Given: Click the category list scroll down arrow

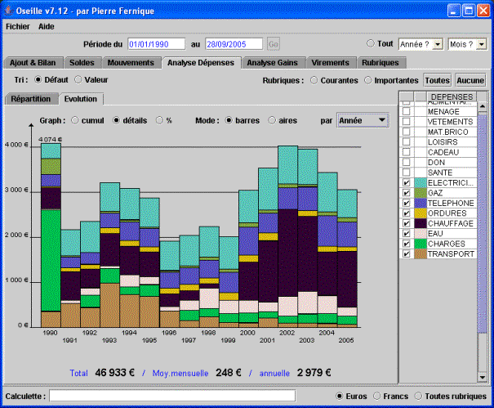Looking at the screenshot, I should tap(482, 377).
